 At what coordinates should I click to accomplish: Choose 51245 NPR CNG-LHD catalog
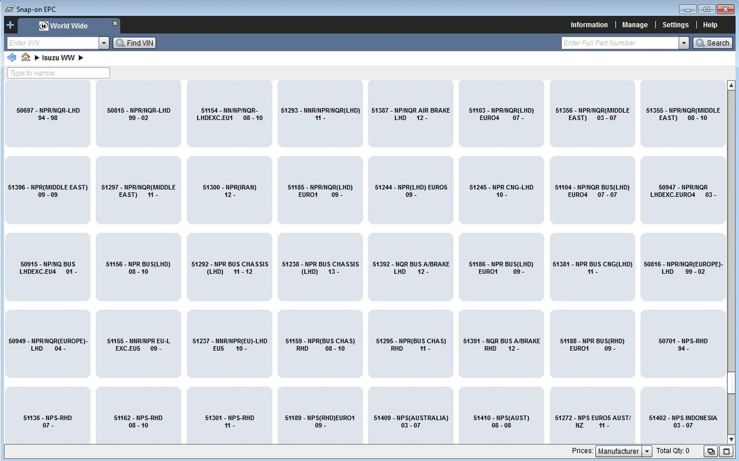tap(502, 190)
